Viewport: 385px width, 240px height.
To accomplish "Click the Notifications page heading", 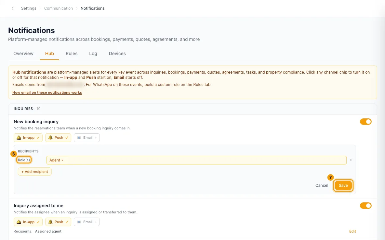I will click(x=32, y=30).
